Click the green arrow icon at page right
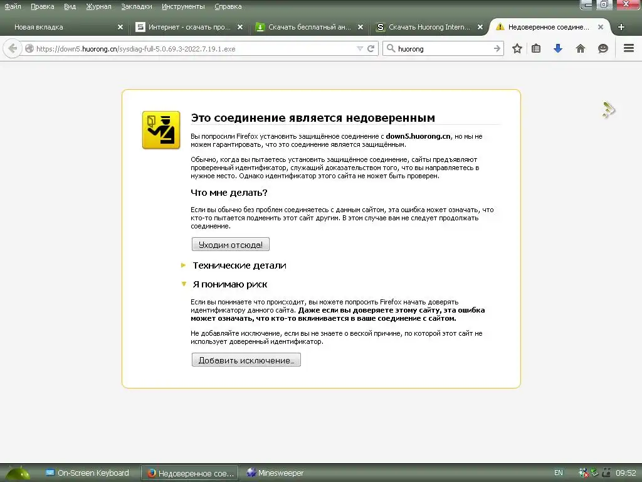This screenshot has height=482, width=642. point(608,110)
